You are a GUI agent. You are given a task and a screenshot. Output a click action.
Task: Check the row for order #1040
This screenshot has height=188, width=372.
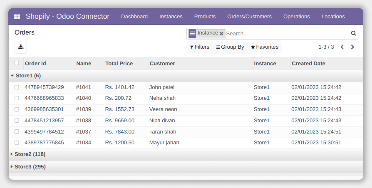(17, 98)
